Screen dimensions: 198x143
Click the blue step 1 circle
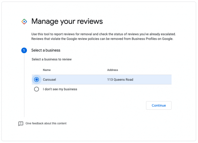click(x=24, y=51)
